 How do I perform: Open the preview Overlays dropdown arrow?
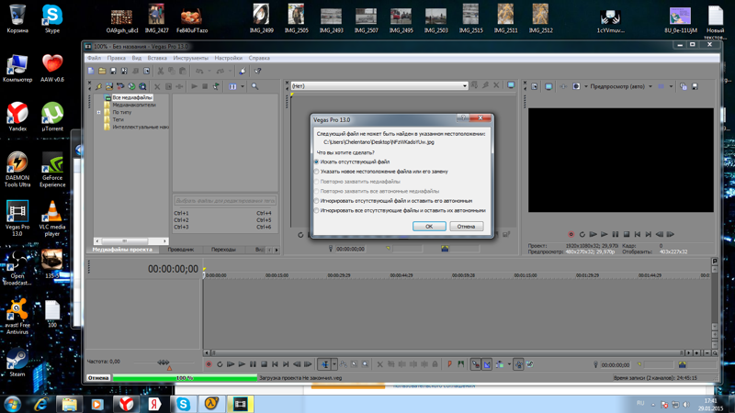coord(672,86)
